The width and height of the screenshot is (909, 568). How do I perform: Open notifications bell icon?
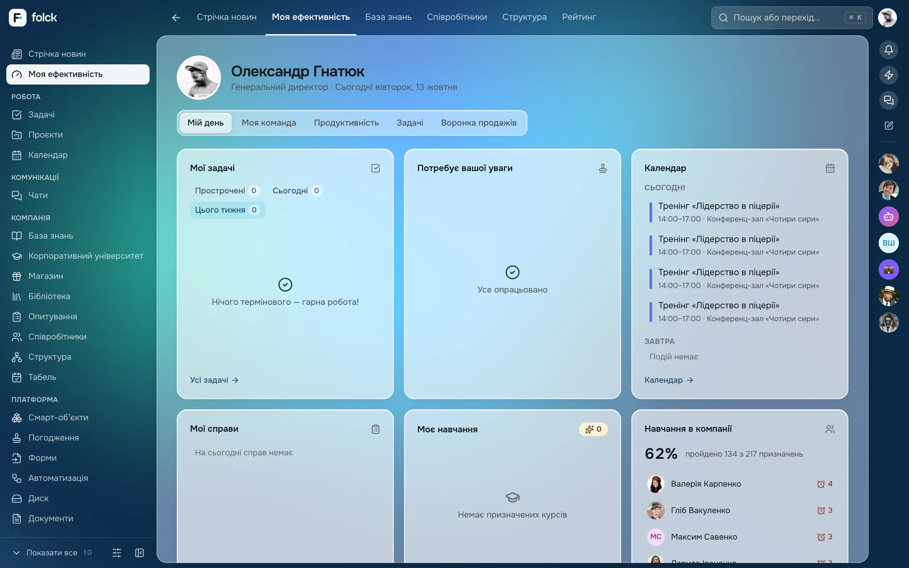(x=888, y=50)
